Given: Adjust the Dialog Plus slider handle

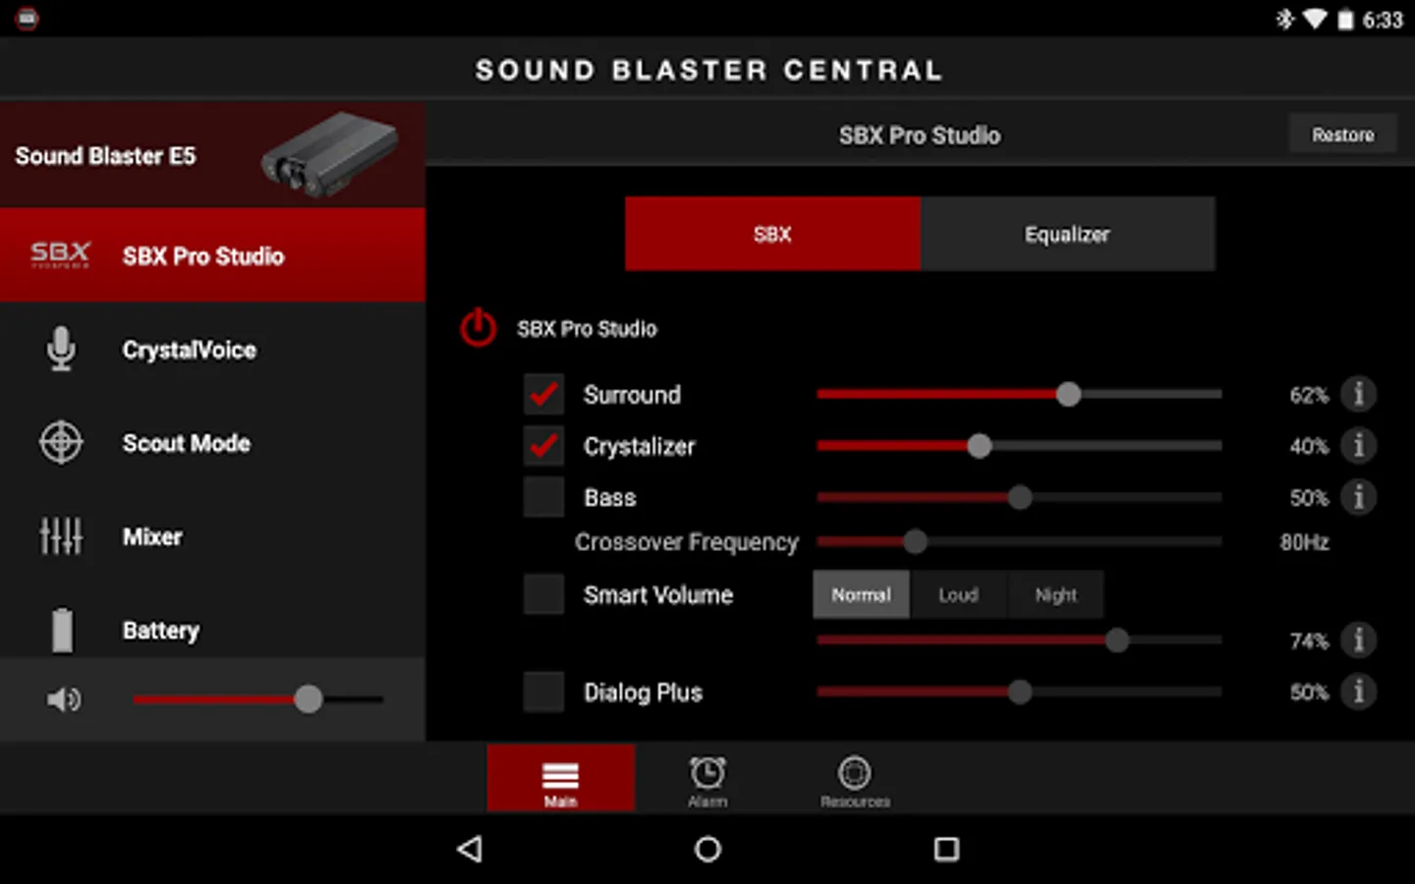Looking at the screenshot, I should click(x=1020, y=691).
